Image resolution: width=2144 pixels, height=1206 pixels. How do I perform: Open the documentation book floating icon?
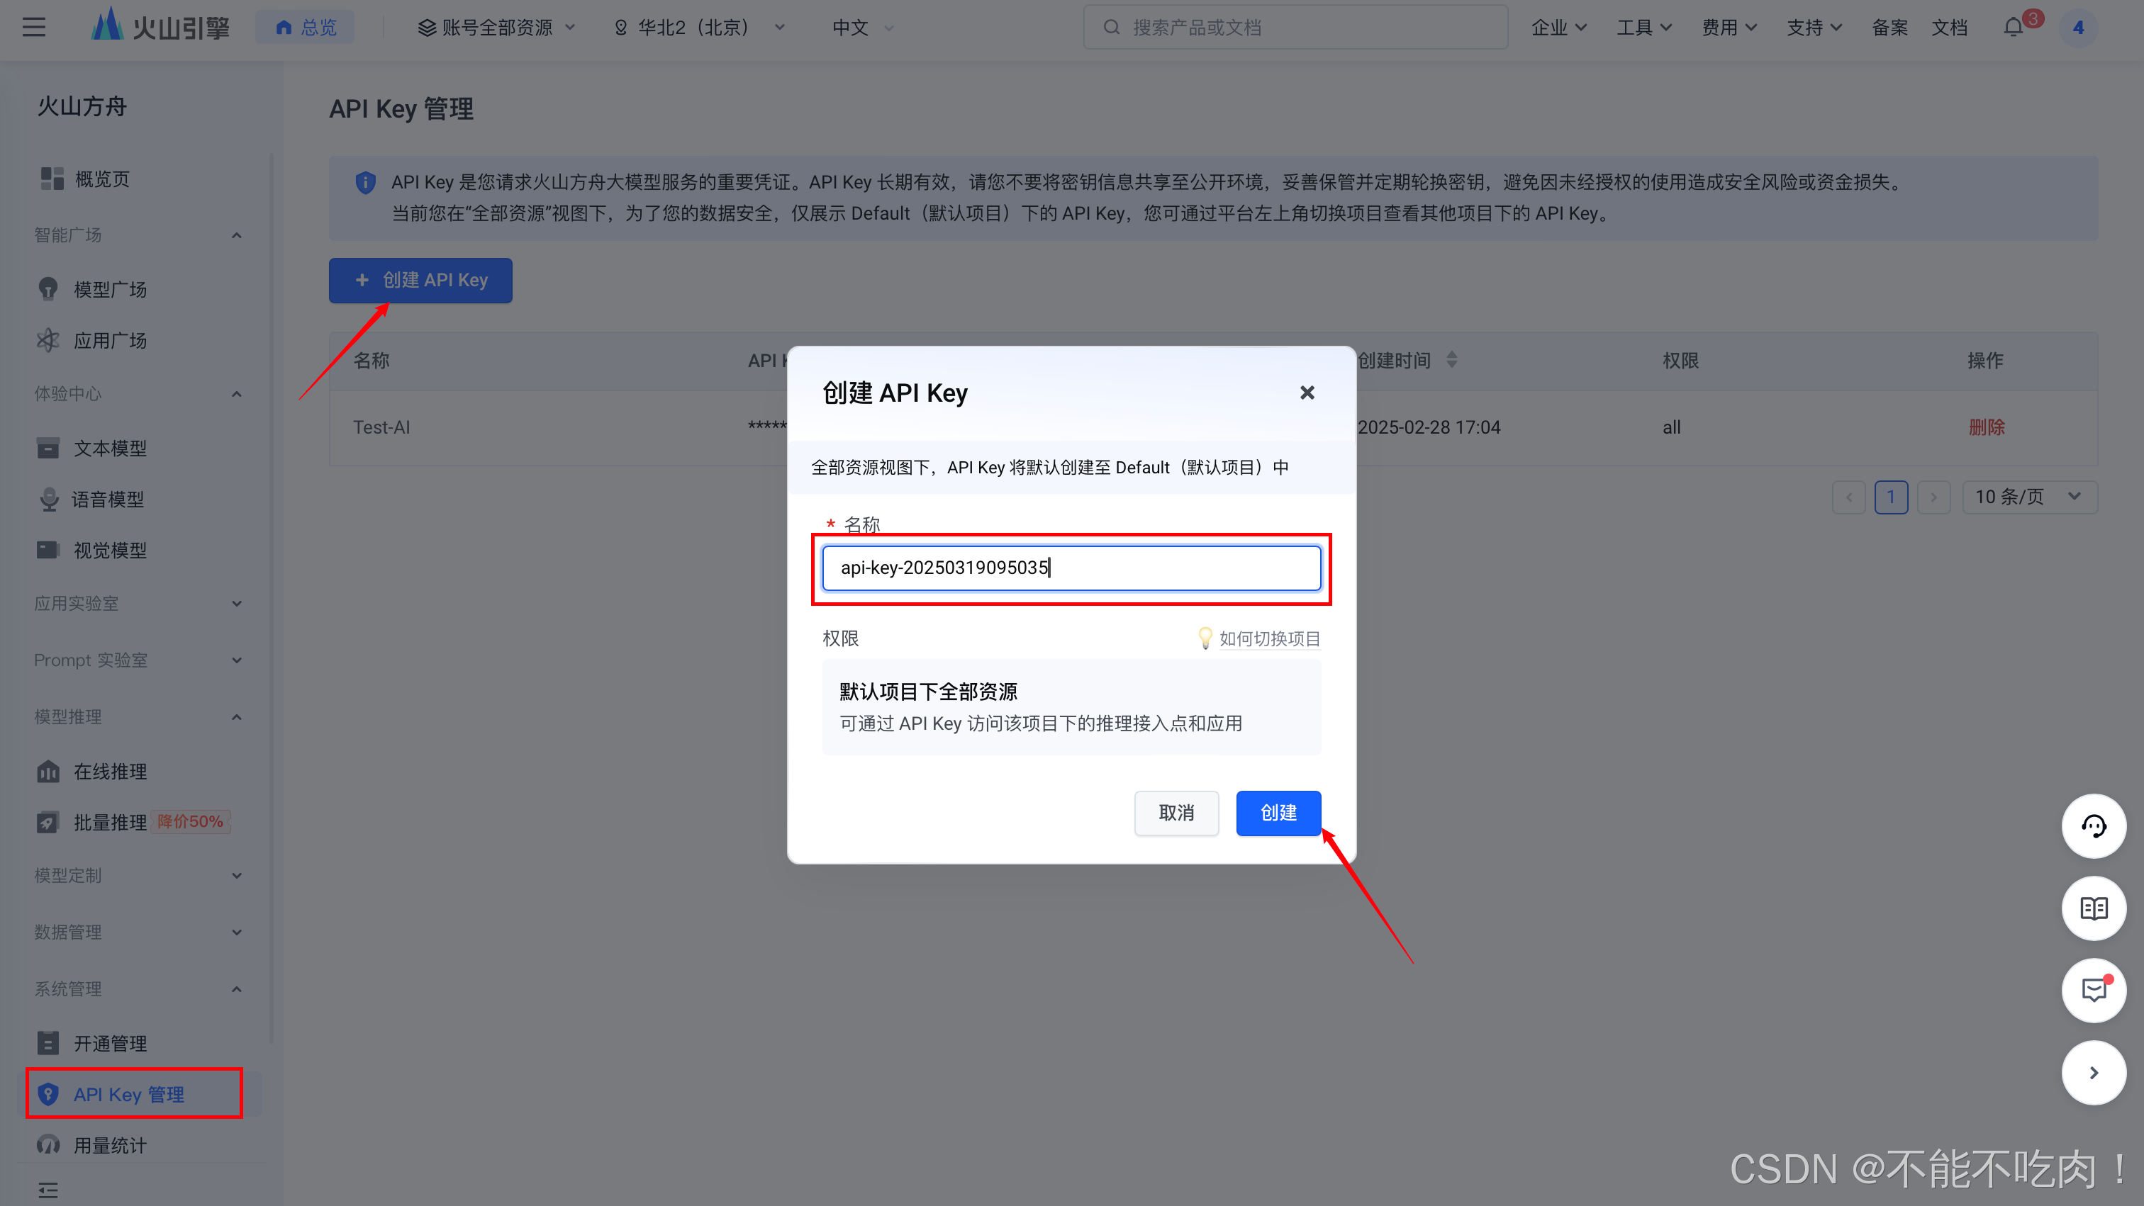2093,908
